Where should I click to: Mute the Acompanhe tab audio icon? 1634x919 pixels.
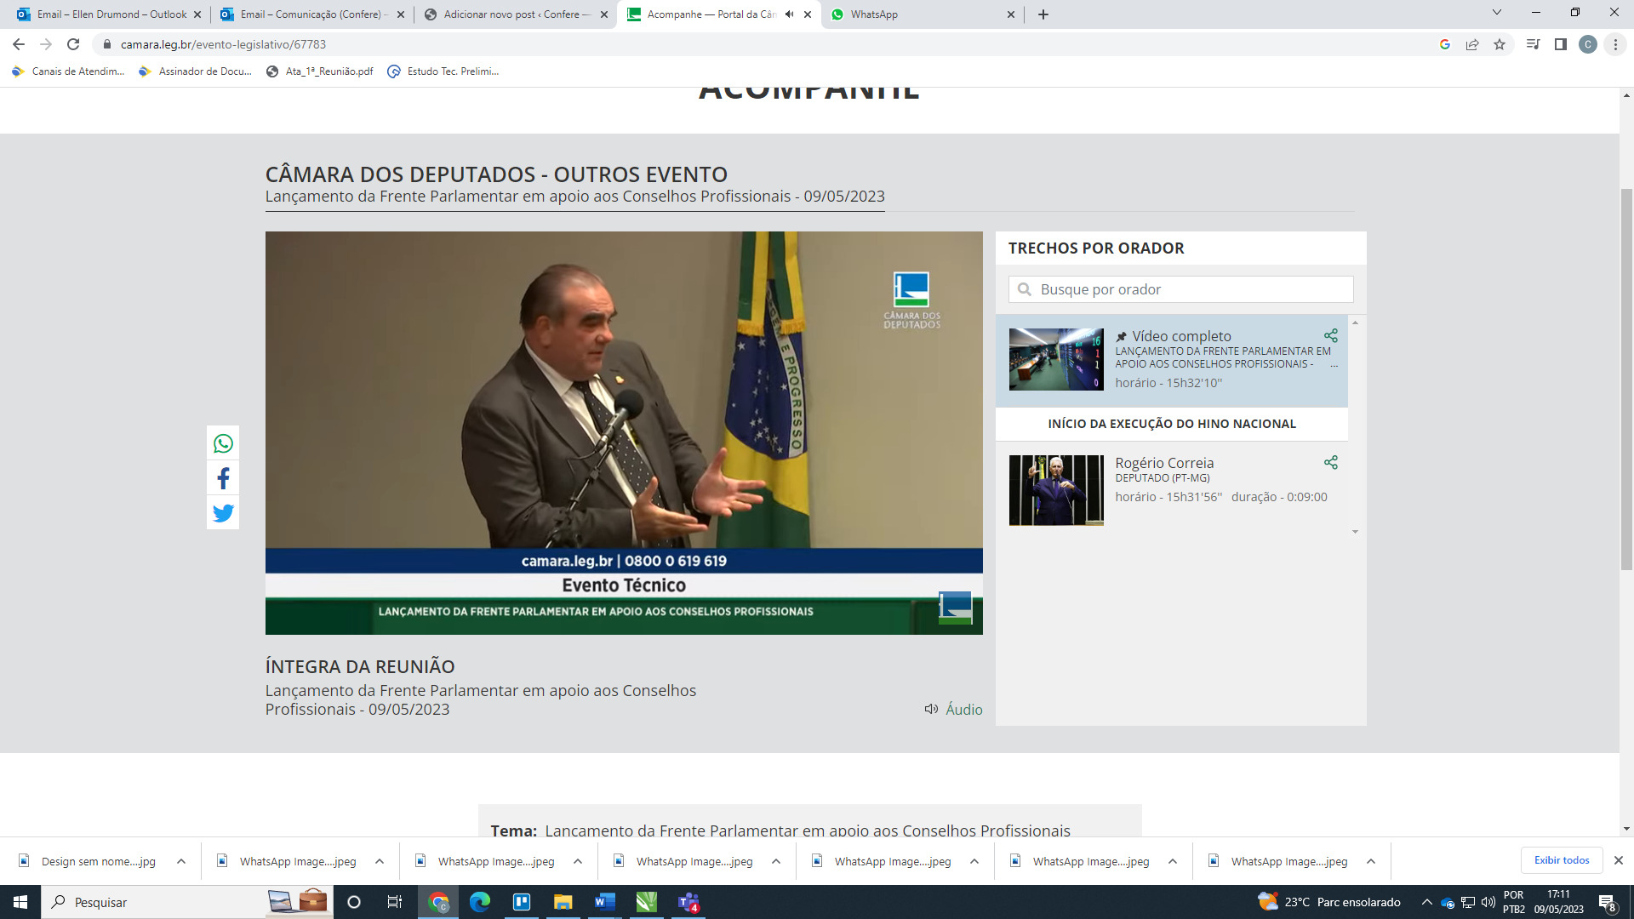coord(789,14)
